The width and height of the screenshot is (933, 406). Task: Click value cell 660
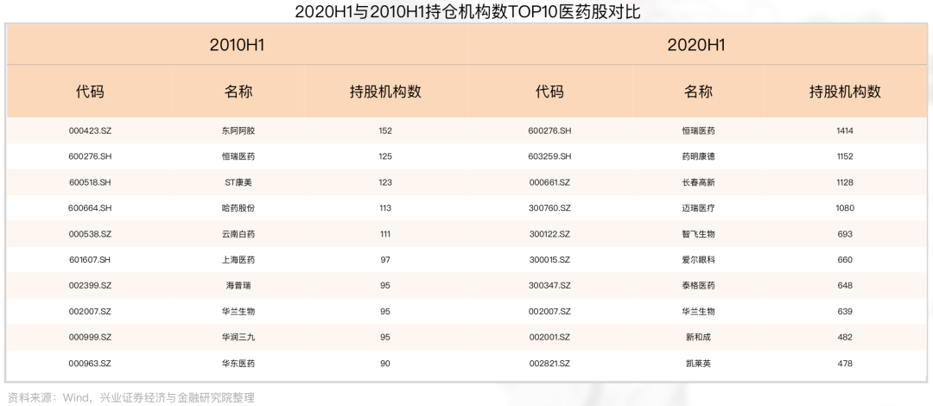[844, 260]
